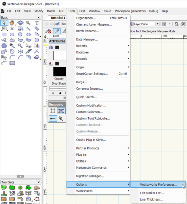Click the black pen color swatch
Image resolution: width=187 pixels, height=204 pixels.
tap(60, 72)
